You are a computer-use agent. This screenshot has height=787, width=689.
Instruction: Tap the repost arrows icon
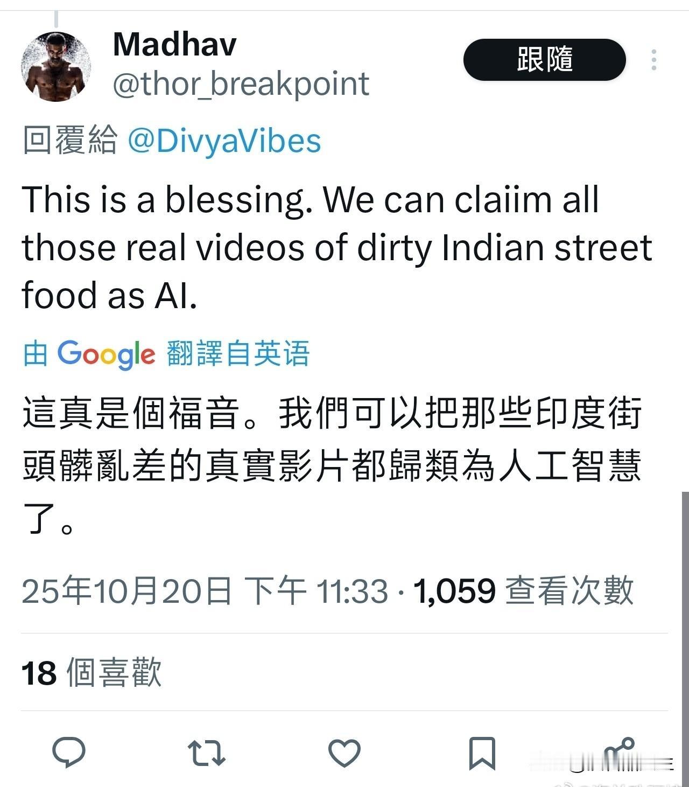[x=207, y=753]
